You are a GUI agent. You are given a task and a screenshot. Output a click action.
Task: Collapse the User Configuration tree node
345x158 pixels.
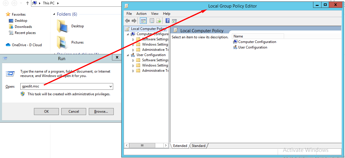tap(128, 55)
